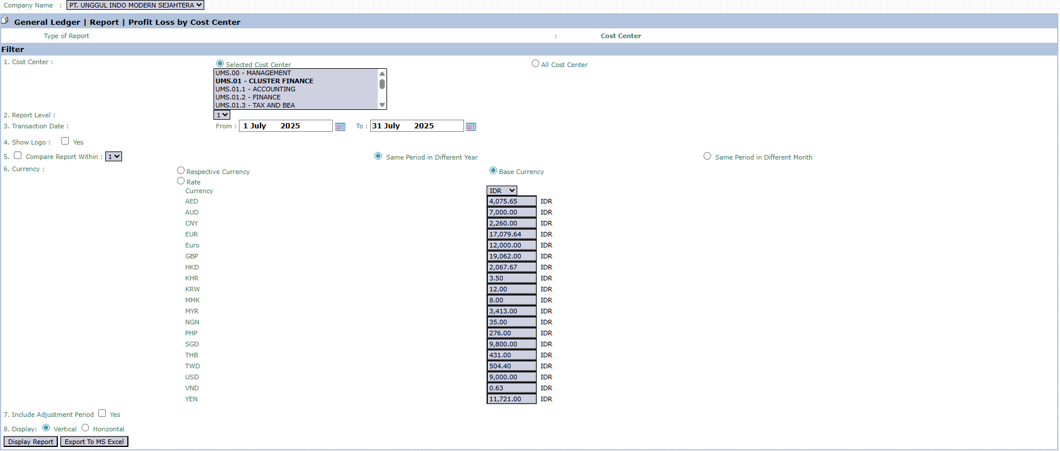
Task: Click the Display Report button
Action: pyautogui.click(x=31, y=442)
